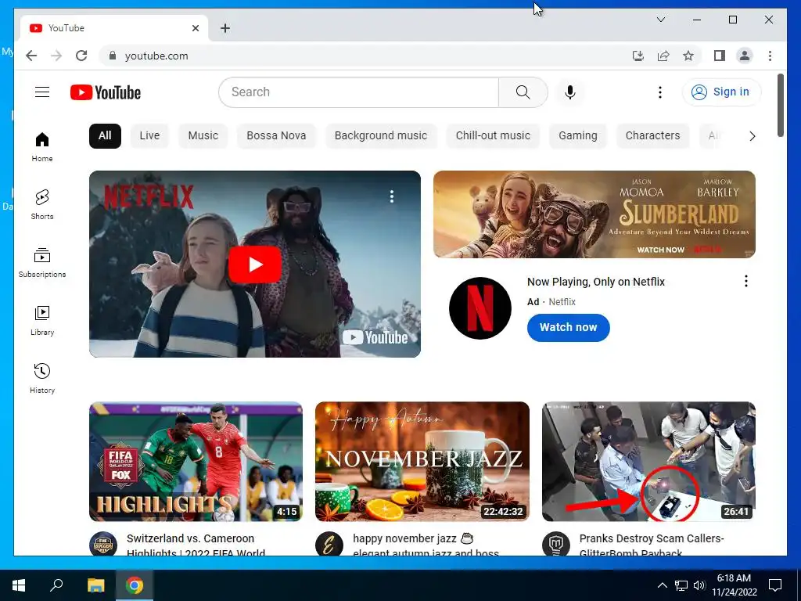Click browser back arrow
Screen dimensions: 801x601
point(31,56)
